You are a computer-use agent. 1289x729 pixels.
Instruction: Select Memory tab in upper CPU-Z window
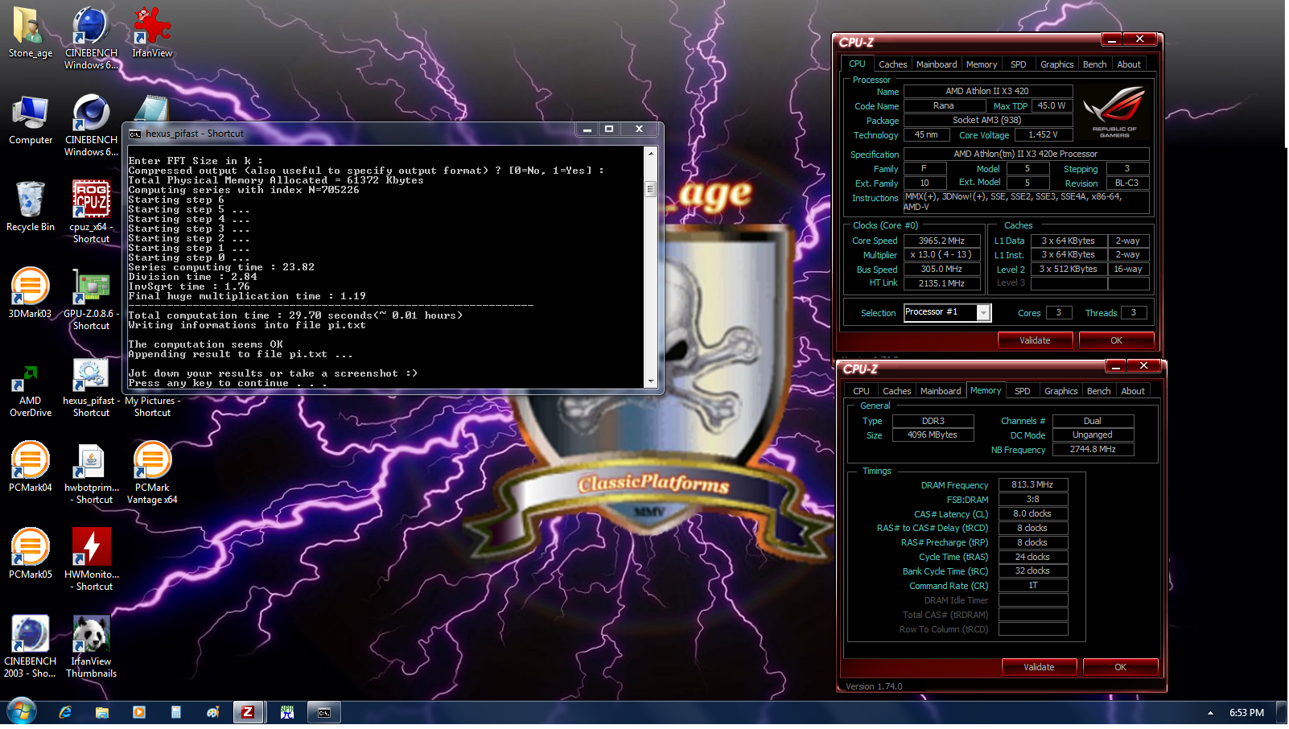coord(982,64)
